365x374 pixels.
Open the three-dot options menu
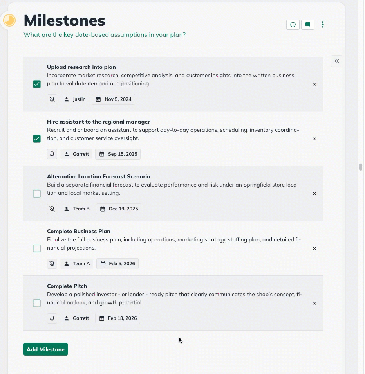323,24
